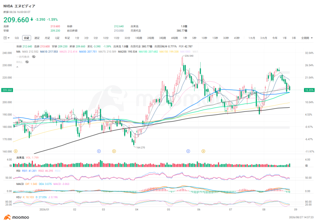Select the 3時間 interval
The image size is (317, 223).
click(x=162, y=38)
